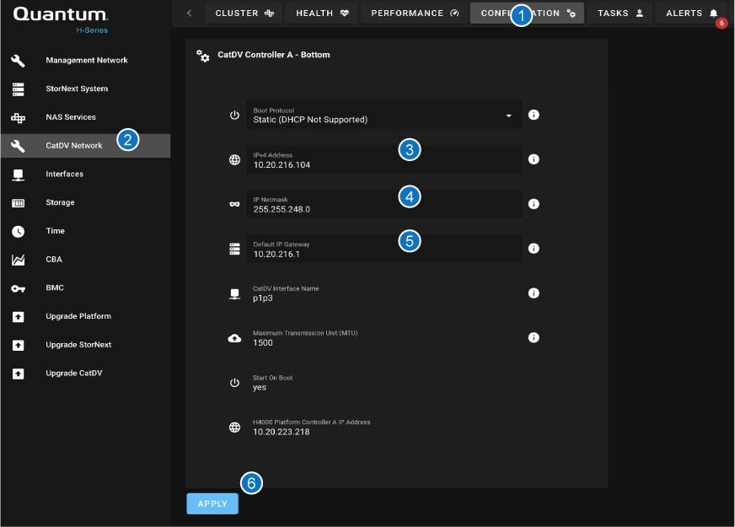Image resolution: width=735 pixels, height=527 pixels.
Task: Go to the Tasks tab
Action: (x=620, y=13)
